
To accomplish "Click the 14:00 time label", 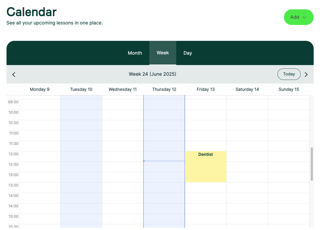I will pos(13,195).
